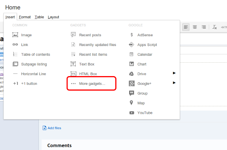Open the Format menu
The height and width of the screenshot is (150, 227).
click(x=25, y=17)
